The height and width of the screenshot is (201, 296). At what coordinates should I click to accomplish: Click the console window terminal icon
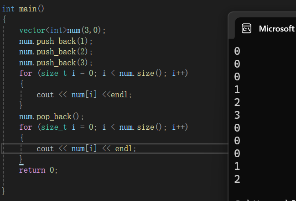(246, 29)
